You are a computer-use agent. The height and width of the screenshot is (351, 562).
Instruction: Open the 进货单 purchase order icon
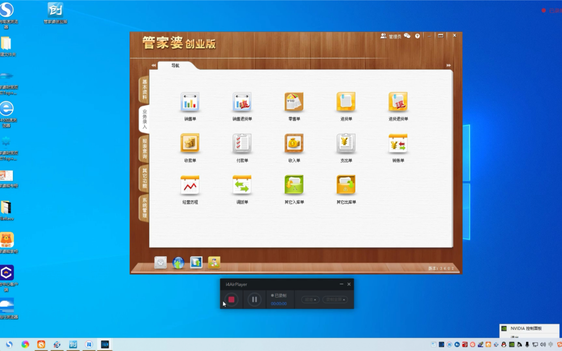point(346,102)
